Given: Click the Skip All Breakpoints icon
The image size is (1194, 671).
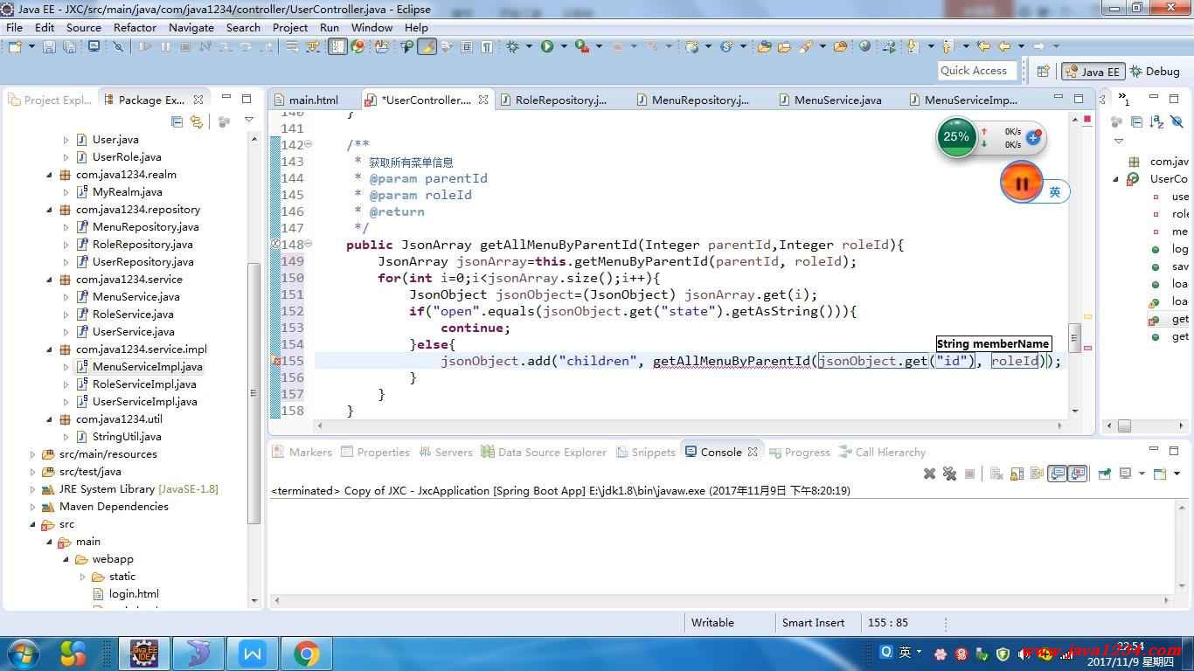Looking at the screenshot, I should [x=119, y=46].
